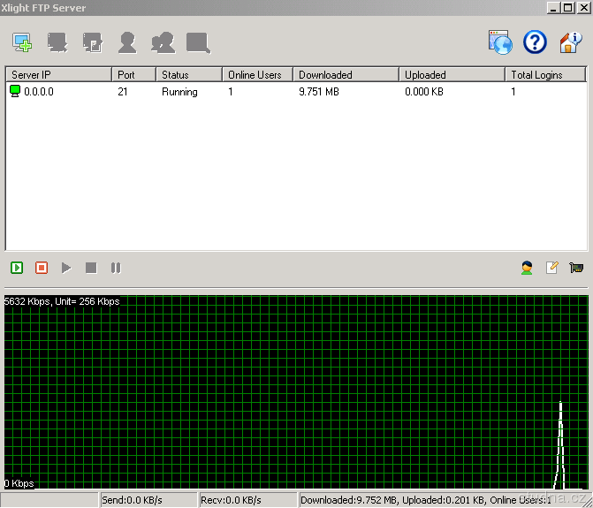The width and height of the screenshot is (593, 508).
Task: Click the gray pause server button
Action: point(116,268)
